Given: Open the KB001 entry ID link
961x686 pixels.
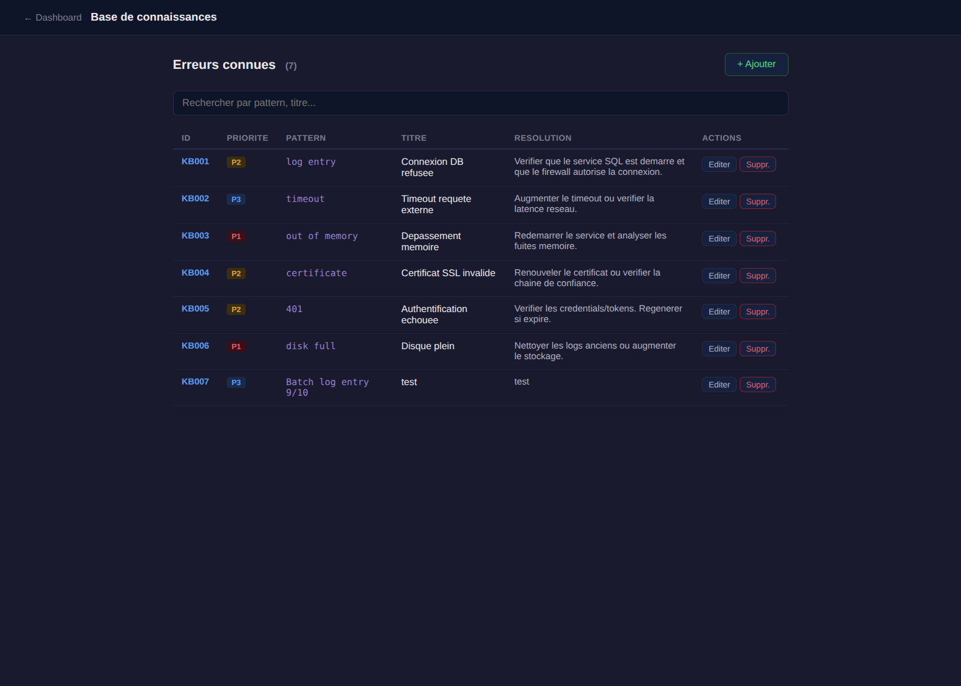Looking at the screenshot, I should [195, 161].
